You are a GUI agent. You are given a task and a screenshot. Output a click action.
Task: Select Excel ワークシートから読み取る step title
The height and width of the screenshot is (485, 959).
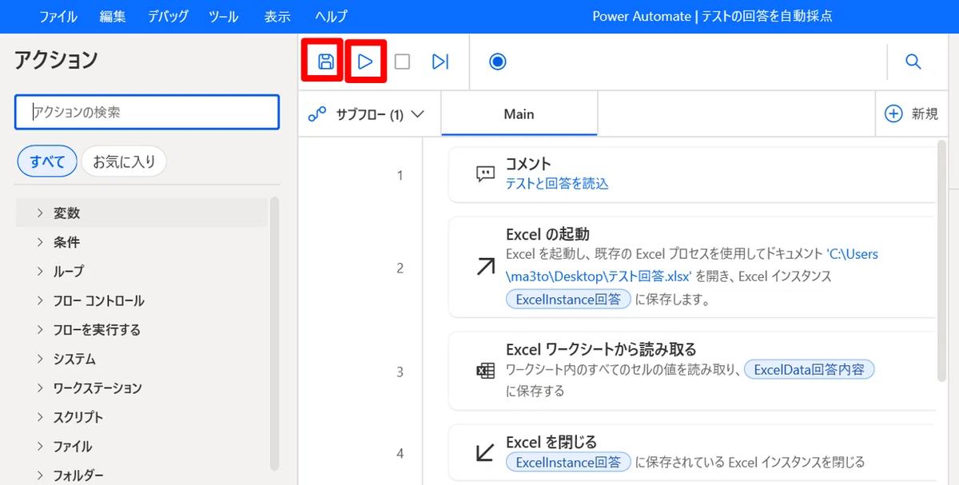click(601, 349)
